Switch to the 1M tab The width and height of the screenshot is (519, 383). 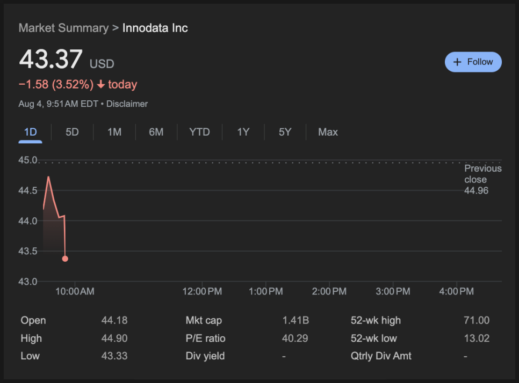click(x=114, y=132)
